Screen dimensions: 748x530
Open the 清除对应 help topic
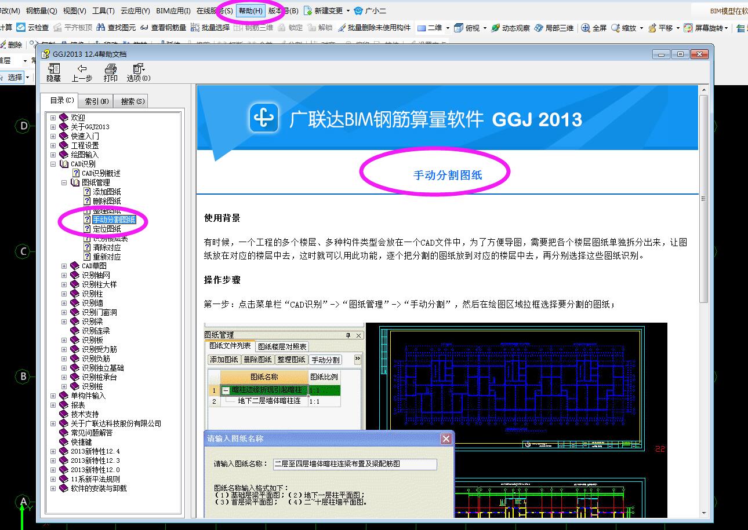(107, 247)
